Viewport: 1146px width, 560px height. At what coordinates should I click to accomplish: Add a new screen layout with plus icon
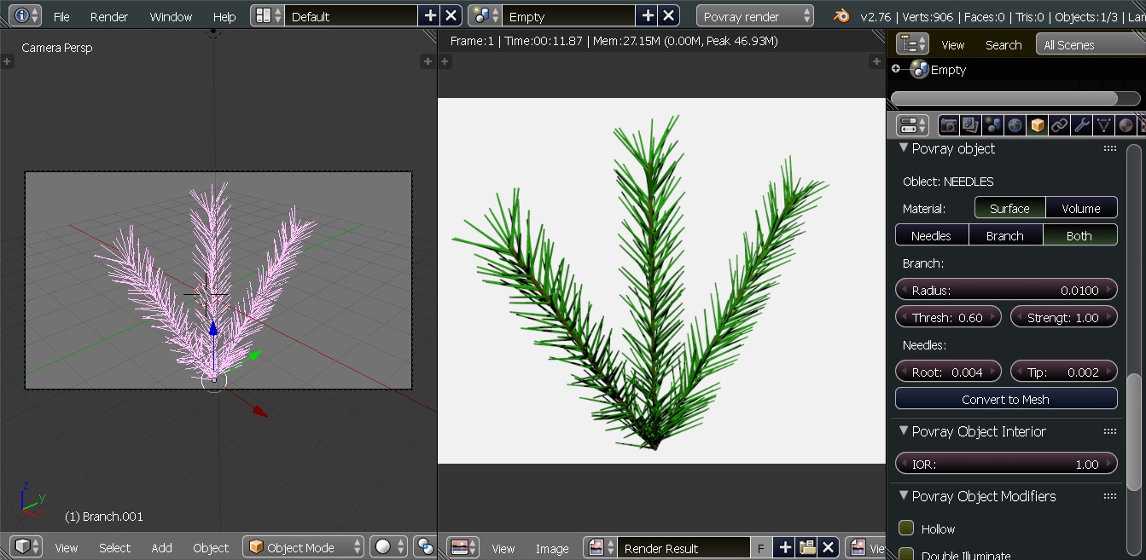(x=430, y=16)
